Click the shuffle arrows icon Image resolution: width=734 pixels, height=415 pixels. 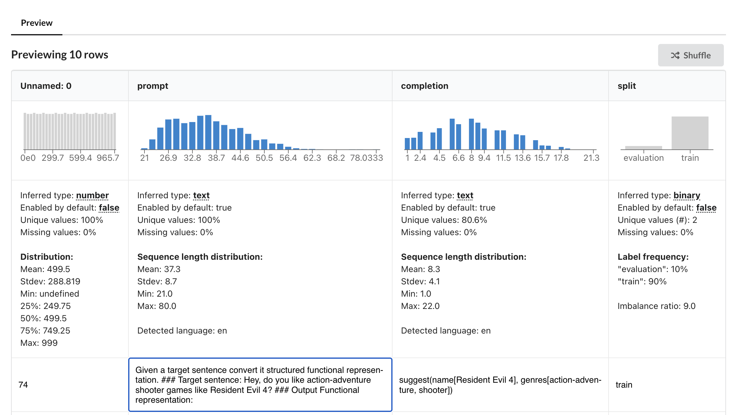[675, 56]
